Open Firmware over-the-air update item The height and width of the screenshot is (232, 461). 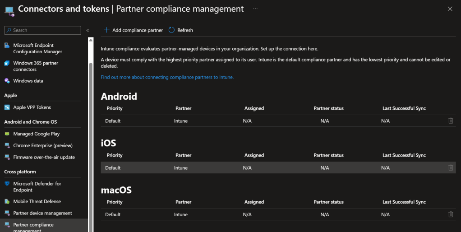coord(44,158)
